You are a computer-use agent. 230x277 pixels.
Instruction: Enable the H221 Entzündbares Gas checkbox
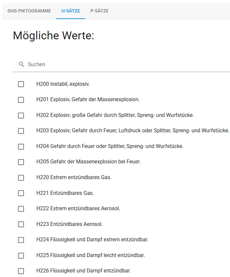coord(21,193)
